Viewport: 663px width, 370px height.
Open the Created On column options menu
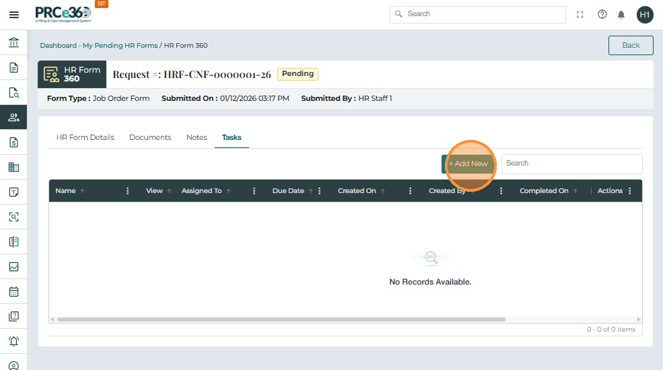(410, 191)
